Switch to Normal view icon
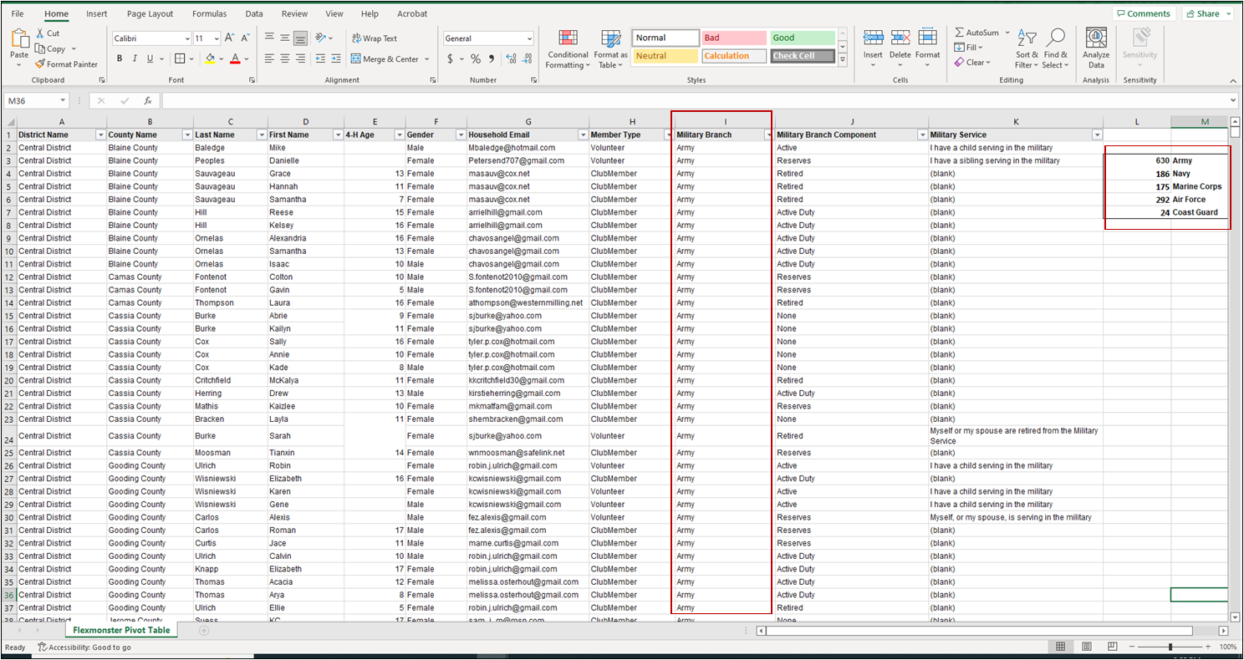This screenshot has width=1244, height=660. [x=1061, y=647]
